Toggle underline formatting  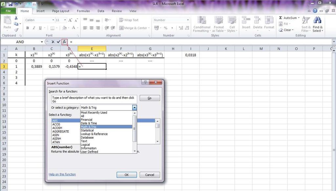[x=40, y=28]
